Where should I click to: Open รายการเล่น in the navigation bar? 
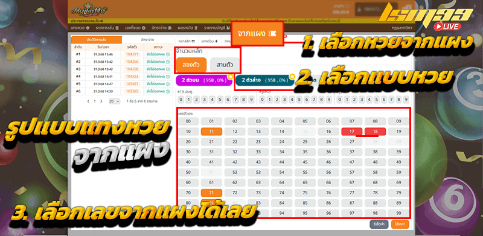click(107, 28)
